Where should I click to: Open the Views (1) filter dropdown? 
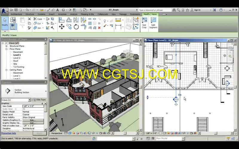click(x=30, y=100)
